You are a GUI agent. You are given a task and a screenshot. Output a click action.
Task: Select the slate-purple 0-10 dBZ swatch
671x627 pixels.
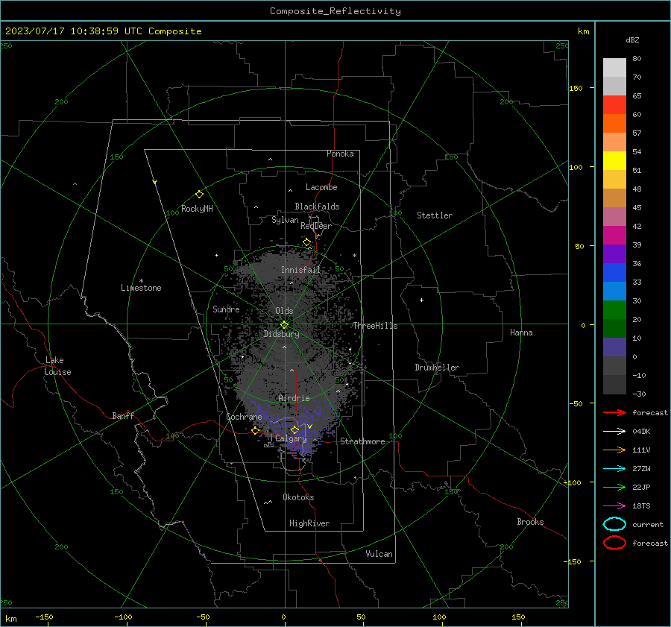[x=614, y=347]
